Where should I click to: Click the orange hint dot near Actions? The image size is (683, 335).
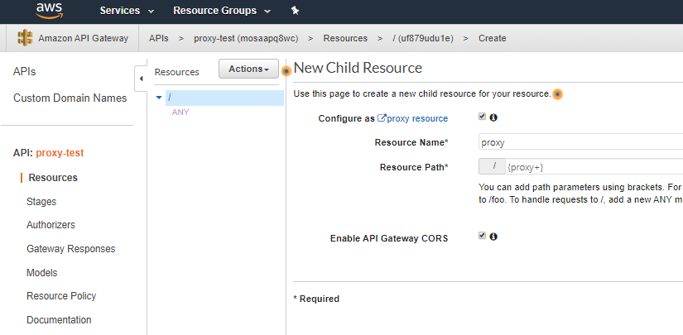[286, 70]
